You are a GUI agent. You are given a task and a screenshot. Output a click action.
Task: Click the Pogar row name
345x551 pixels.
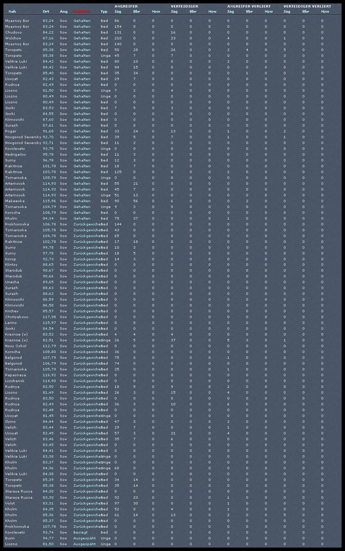(11, 131)
